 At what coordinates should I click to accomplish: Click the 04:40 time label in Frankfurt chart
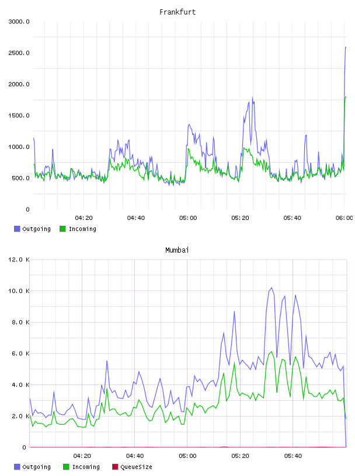click(x=136, y=218)
